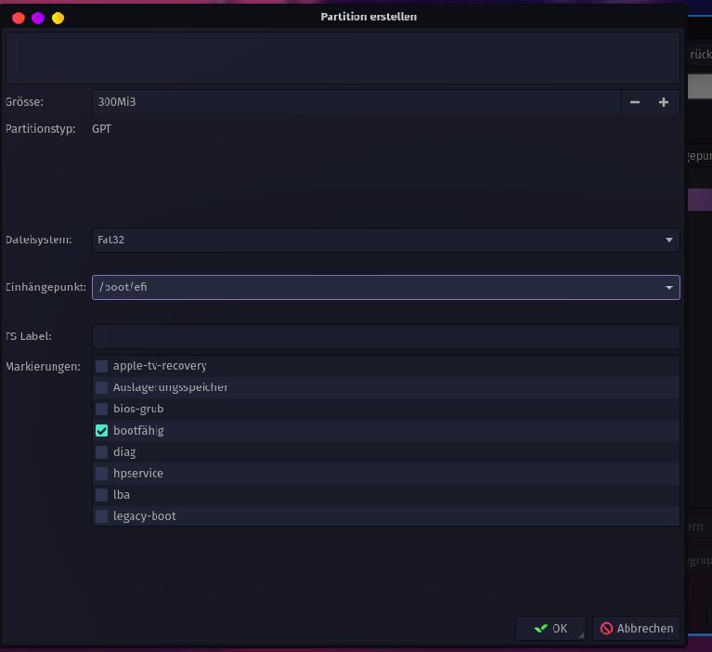Check the legacy-boot flag
Viewport: 712px width, 652px height.
point(102,516)
